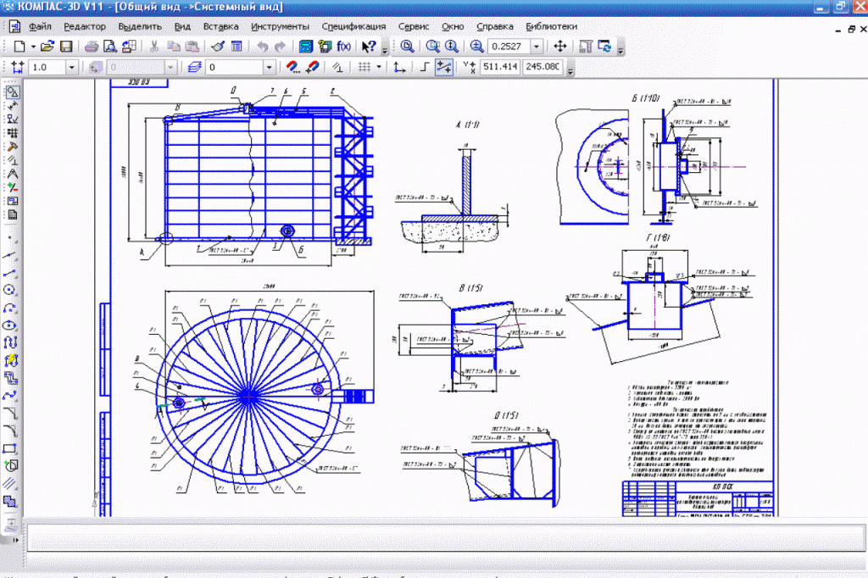
Task: Open the Библиотеки menu
Action: click(551, 26)
